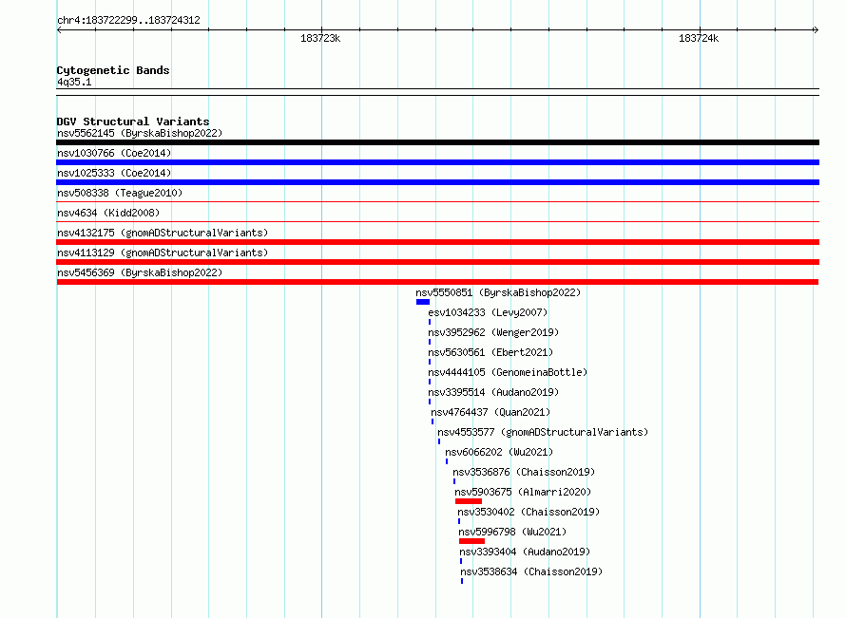This screenshot has height=618, width=846.
Task: Open the nsv3536876 (Chaisson2019) label
Action: click(524, 472)
